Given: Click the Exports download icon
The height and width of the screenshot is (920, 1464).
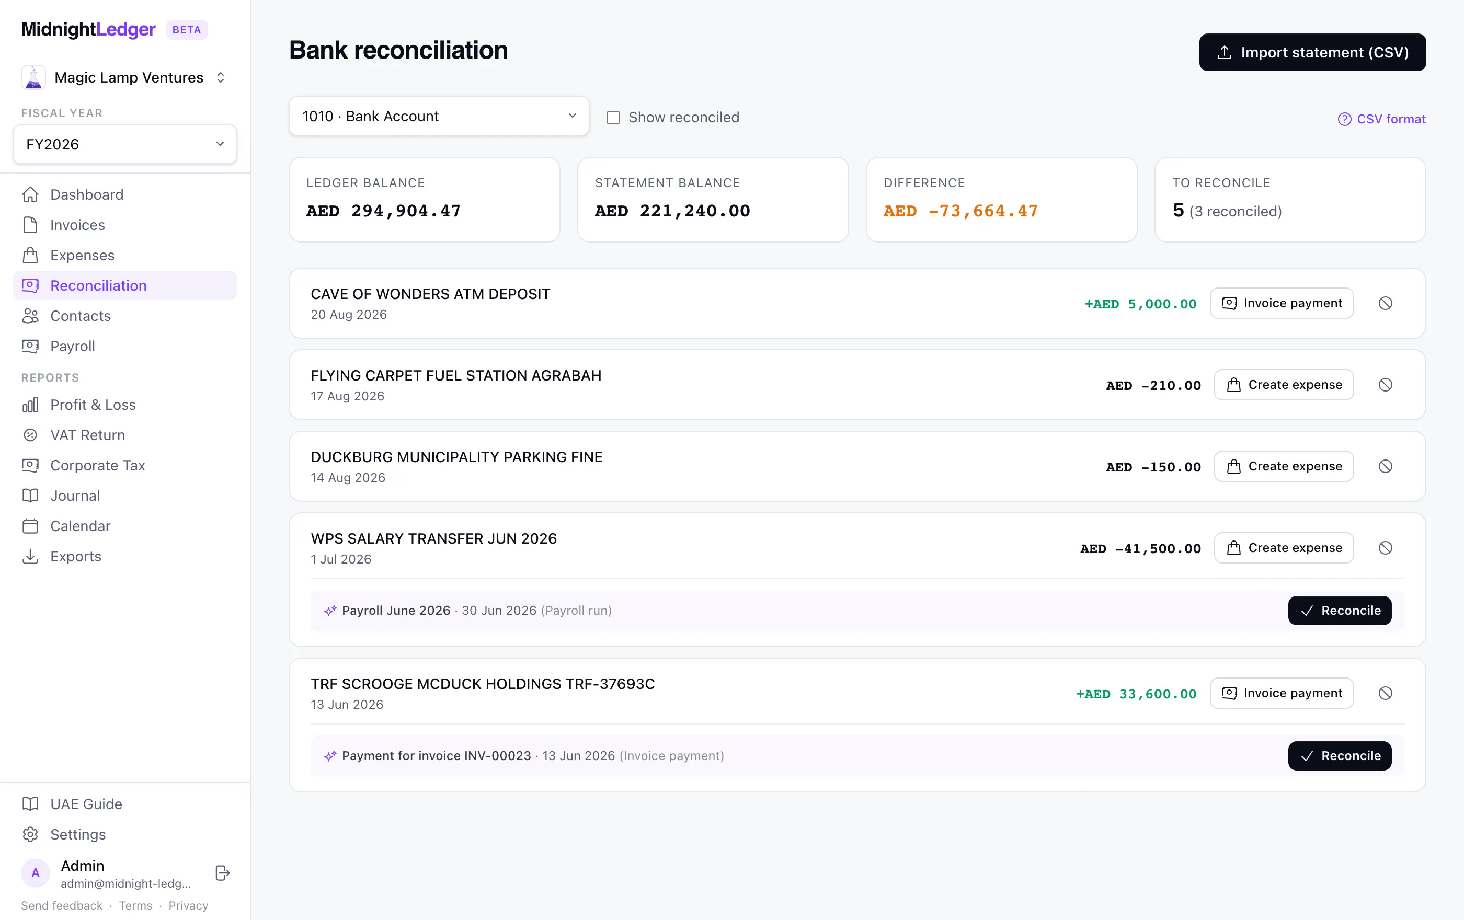Looking at the screenshot, I should (x=30, y=557).
